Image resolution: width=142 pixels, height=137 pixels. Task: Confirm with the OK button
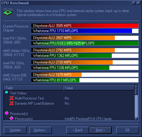[127, 130]
